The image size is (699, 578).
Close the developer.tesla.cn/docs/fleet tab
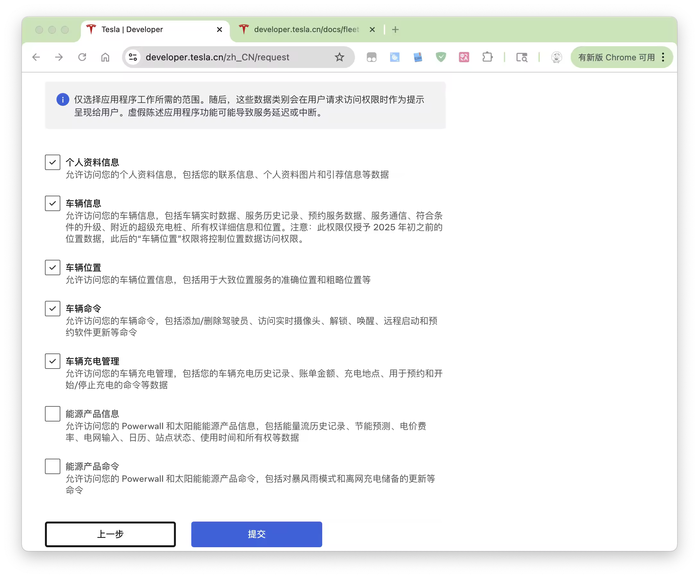point(372,30)
